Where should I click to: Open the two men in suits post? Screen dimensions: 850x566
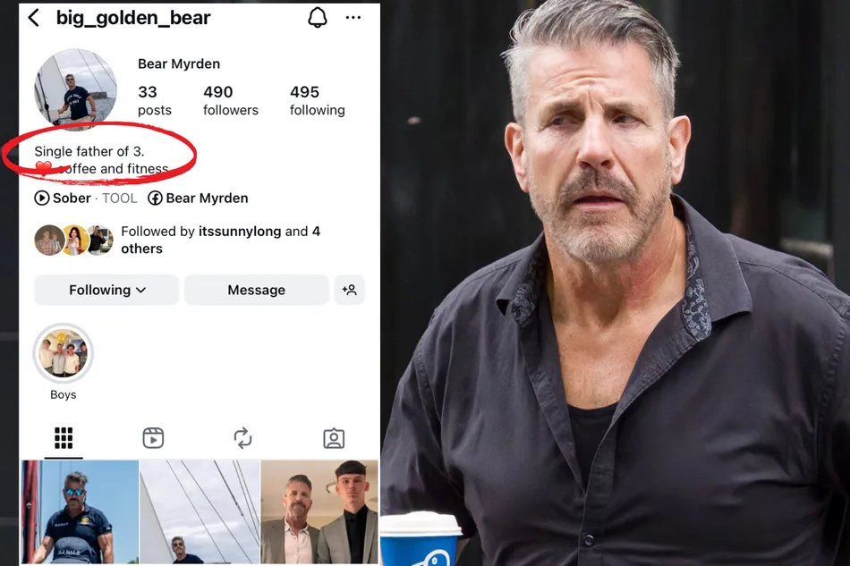coord(319,512)
